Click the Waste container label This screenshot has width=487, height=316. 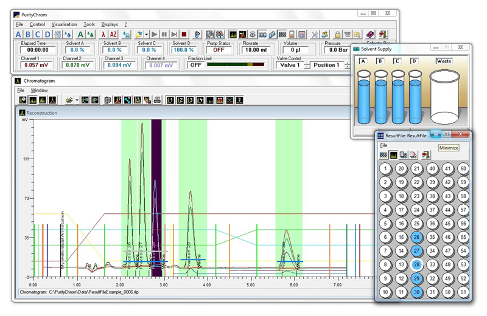[443, 61]
